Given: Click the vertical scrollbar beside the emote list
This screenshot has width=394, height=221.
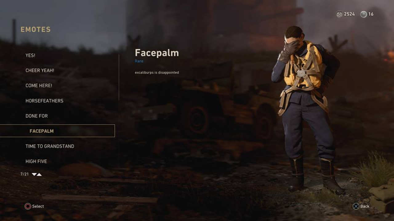Looking at the screenshot, I should (x=119, y=77).
